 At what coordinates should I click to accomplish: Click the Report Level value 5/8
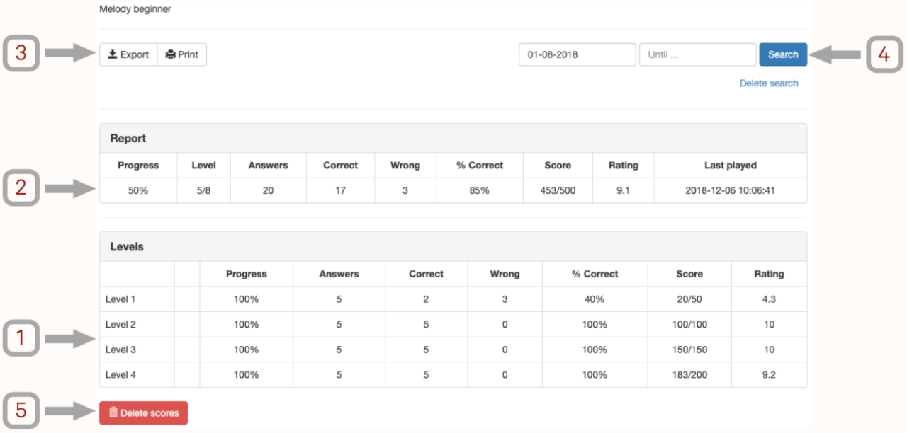[x=203, y=190]
